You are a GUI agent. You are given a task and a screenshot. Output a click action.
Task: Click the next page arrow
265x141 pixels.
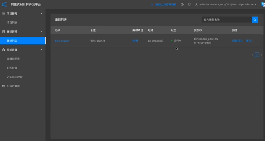(x=261, y=55)
